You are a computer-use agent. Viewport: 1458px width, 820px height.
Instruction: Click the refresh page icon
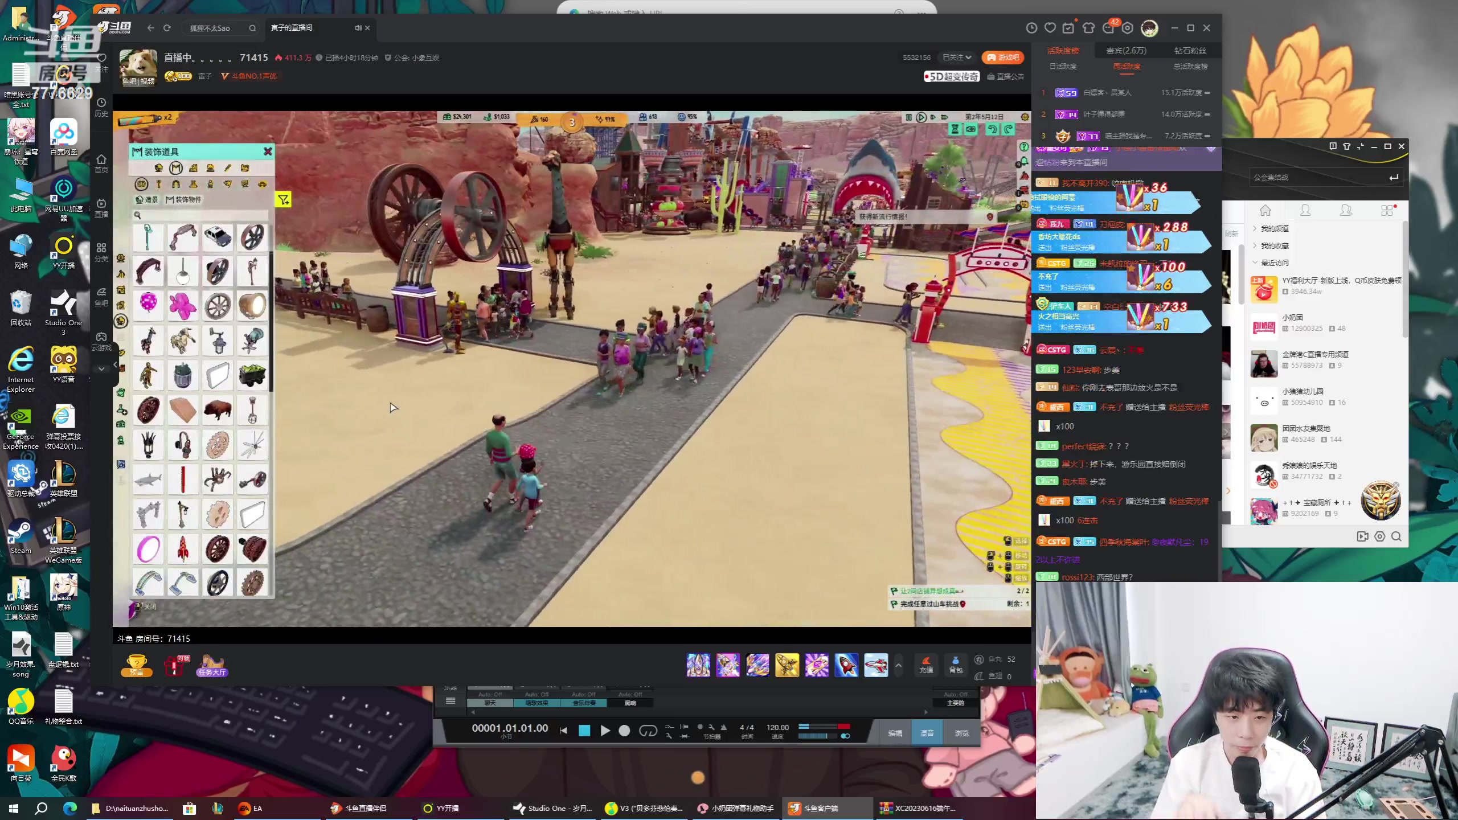[167, 28]
